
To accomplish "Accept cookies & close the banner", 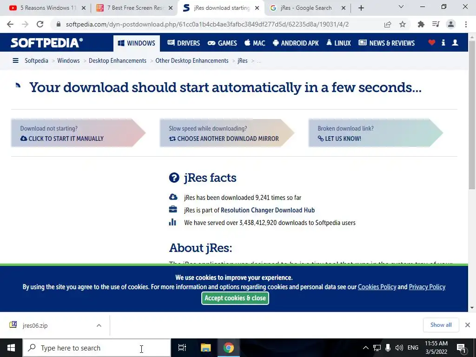I will coord(235,298).
